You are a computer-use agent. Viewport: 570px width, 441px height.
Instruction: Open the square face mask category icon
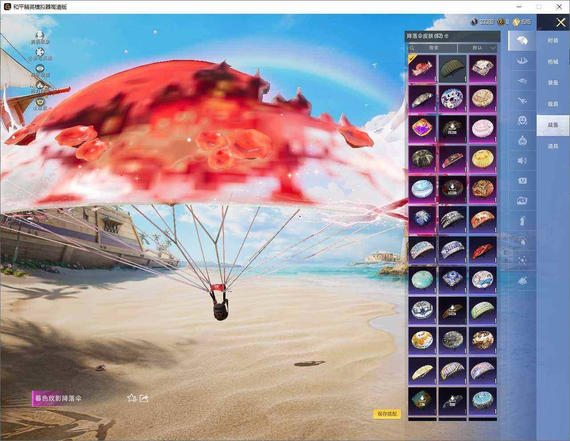coord(522,180)
